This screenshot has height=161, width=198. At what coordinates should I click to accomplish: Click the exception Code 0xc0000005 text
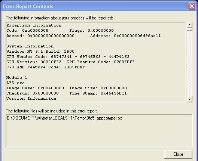click(27, 31)
